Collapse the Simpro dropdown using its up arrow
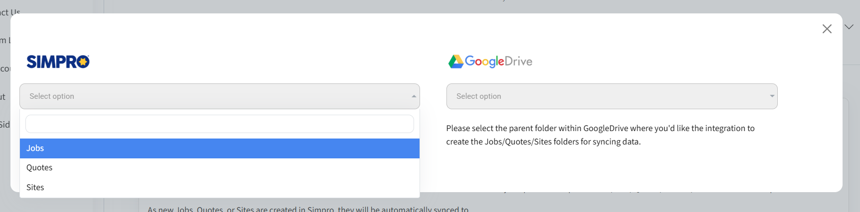 pyautogui.click(x=414, y=96)
